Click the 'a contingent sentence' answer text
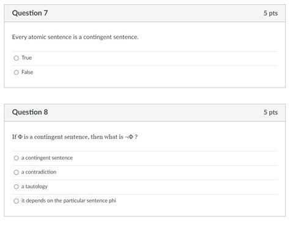This screenshot has height=225, width=290. 47,158
